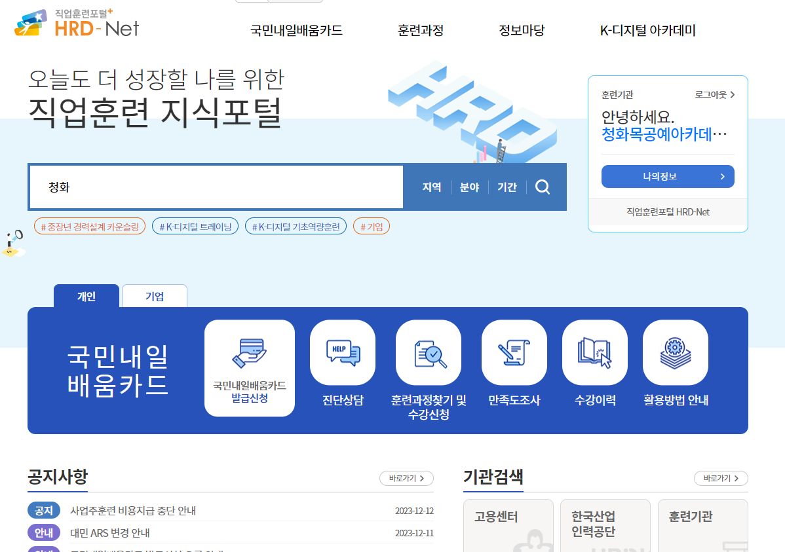
Task: Click the HRD-Net logo
Action: (77, 24)
